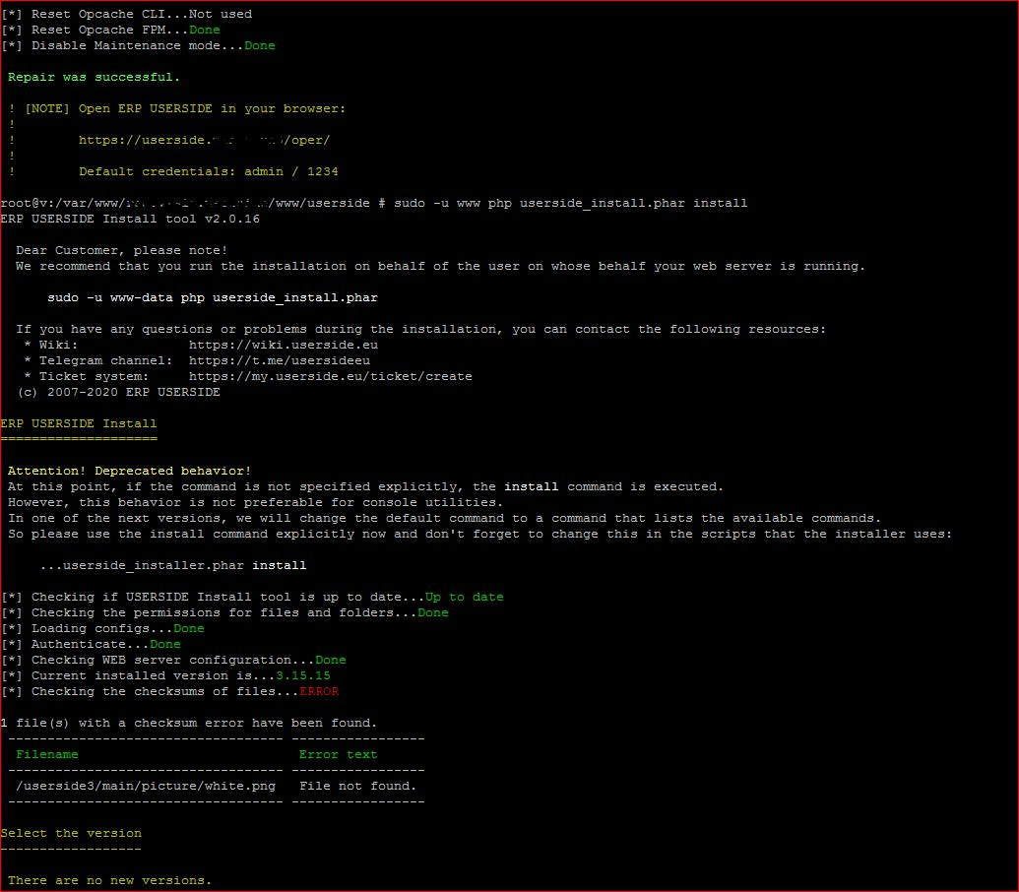Click the green 'Up to date' status

click(x=464, y=597)
